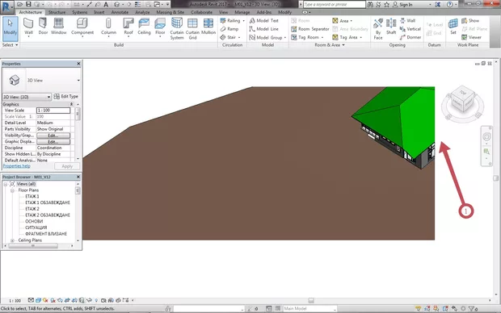Expand the Ceiling Plans node
The width and height of the screenshot is (501, 313).
point(12,240)
